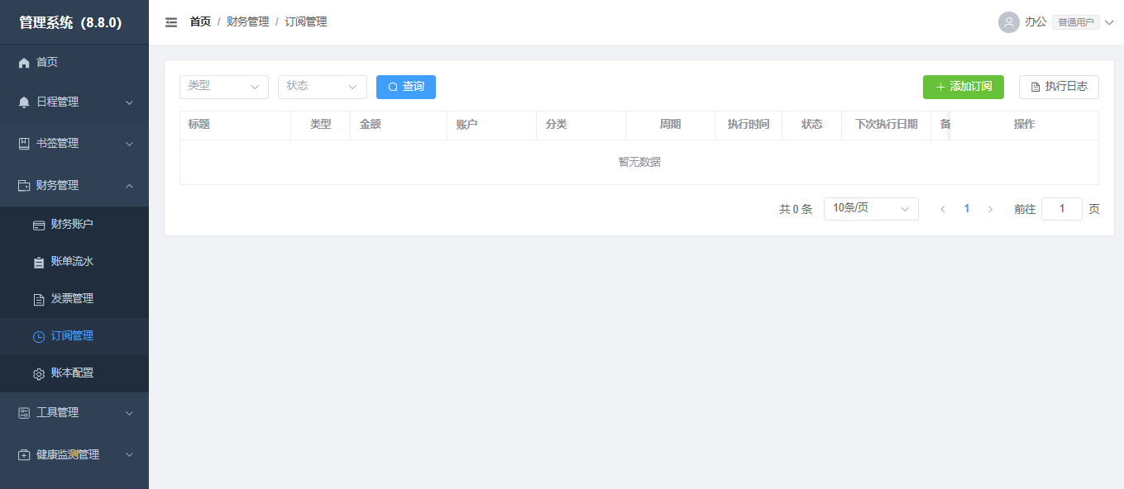The image size is (1124, 489).
Task: Click the 订阅管理 breadcrumb text
Action: pos(306,22)
